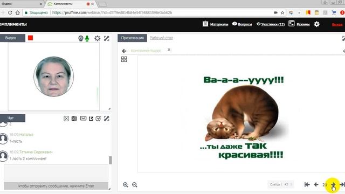345x194 pixels.
Task: Click the chat scrollbar handle
Action: point(111,160)
